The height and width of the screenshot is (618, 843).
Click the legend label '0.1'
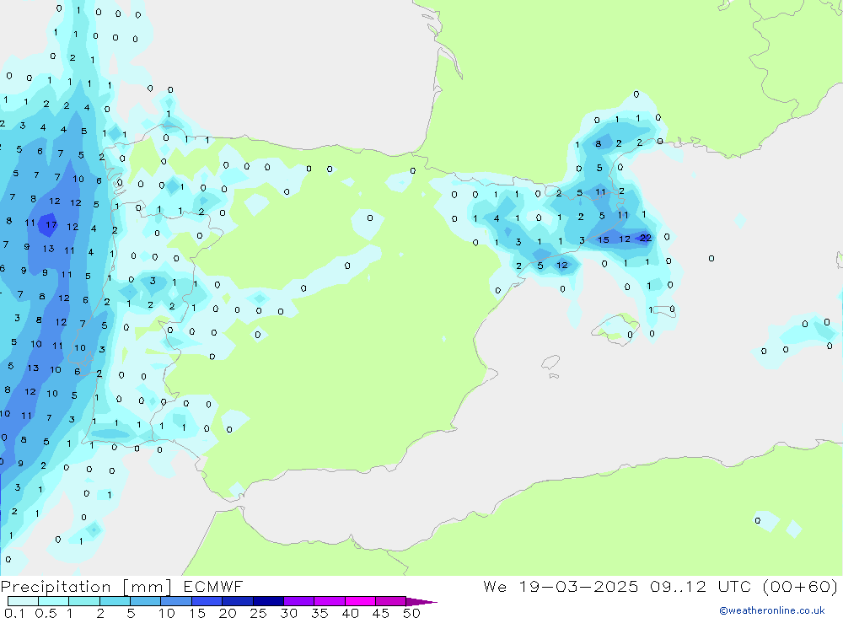[14, 613]
